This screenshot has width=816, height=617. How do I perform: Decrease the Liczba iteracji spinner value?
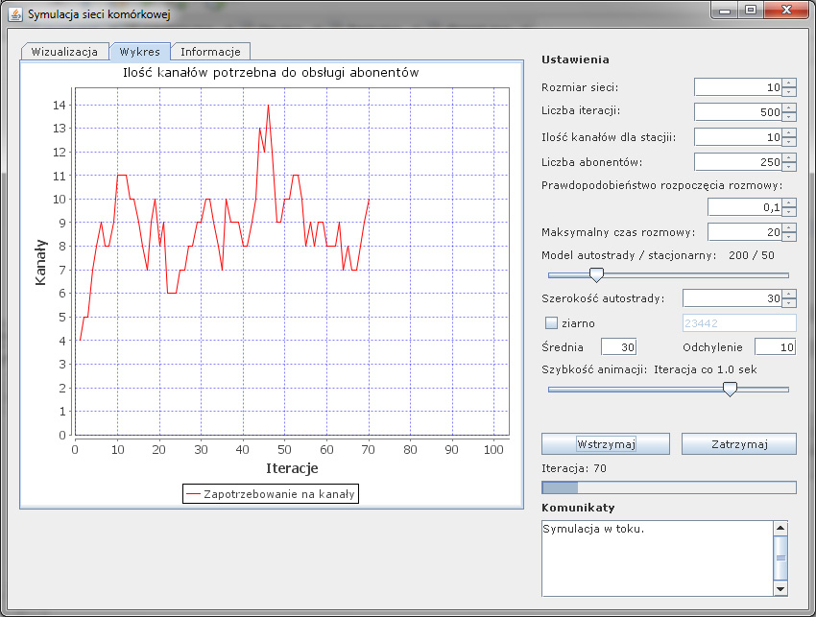coord(789,117)
